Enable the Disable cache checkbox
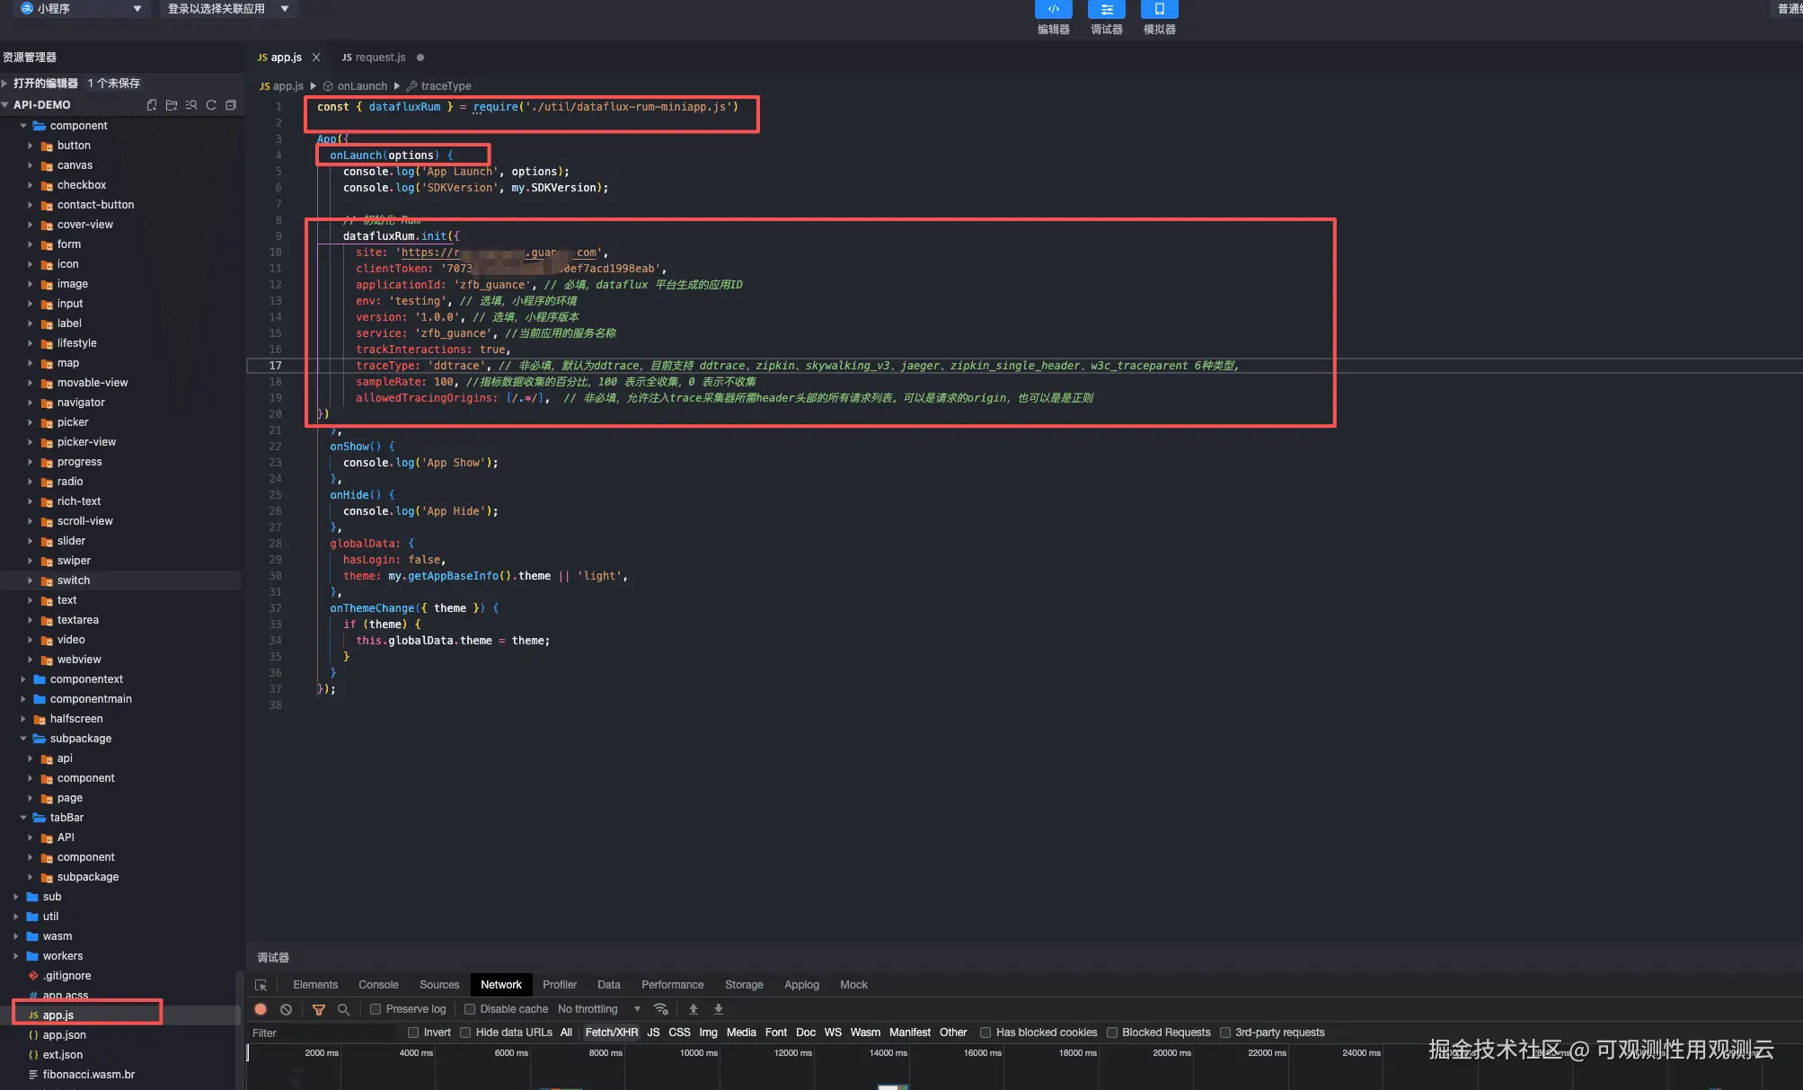 (470, 1009)
